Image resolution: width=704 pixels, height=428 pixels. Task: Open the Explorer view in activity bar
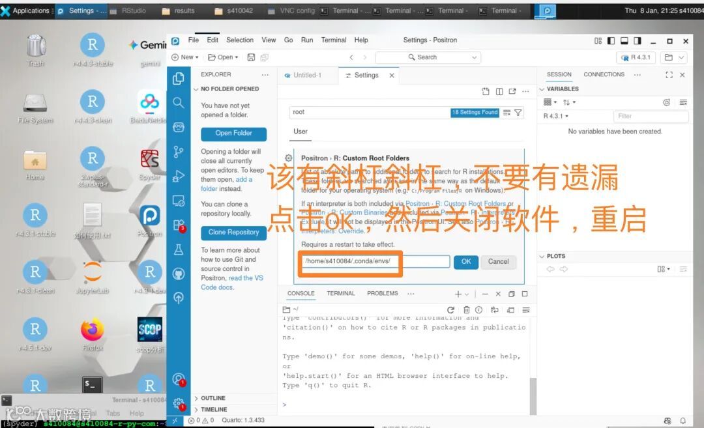click(178, 78)
